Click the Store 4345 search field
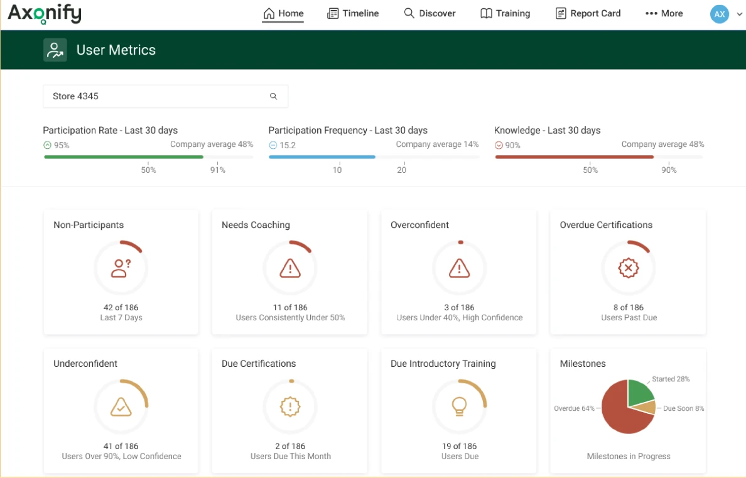The width and height of the screenshot is (746, 478). (x=166, y=96)
